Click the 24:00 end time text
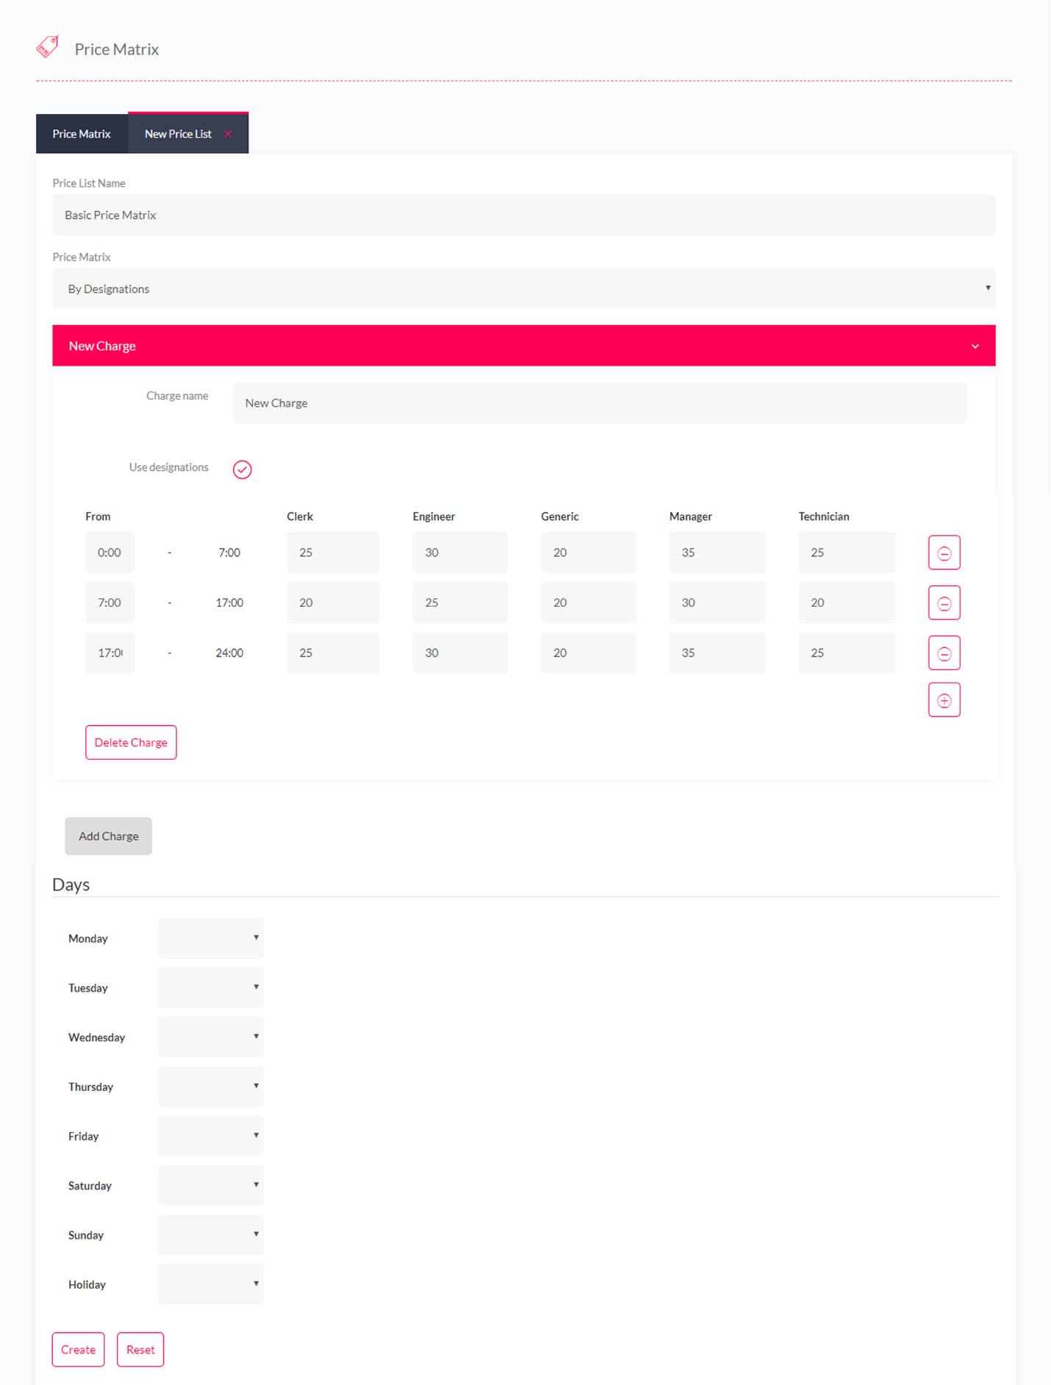Screen dimensions: 1051x1385 (x=229, y=652)
